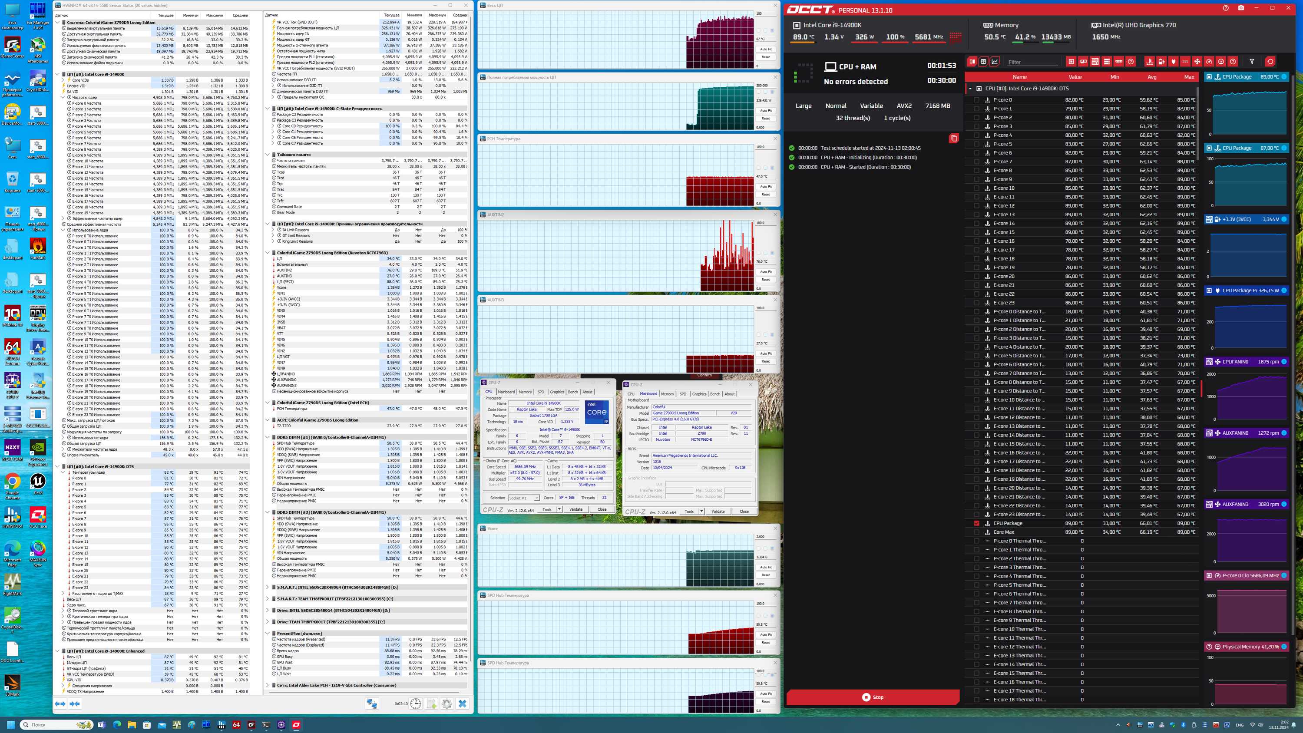1303x733 pixels.
Task: Open HWiNFO sensor settings gear icon
Action: [446, 703]
